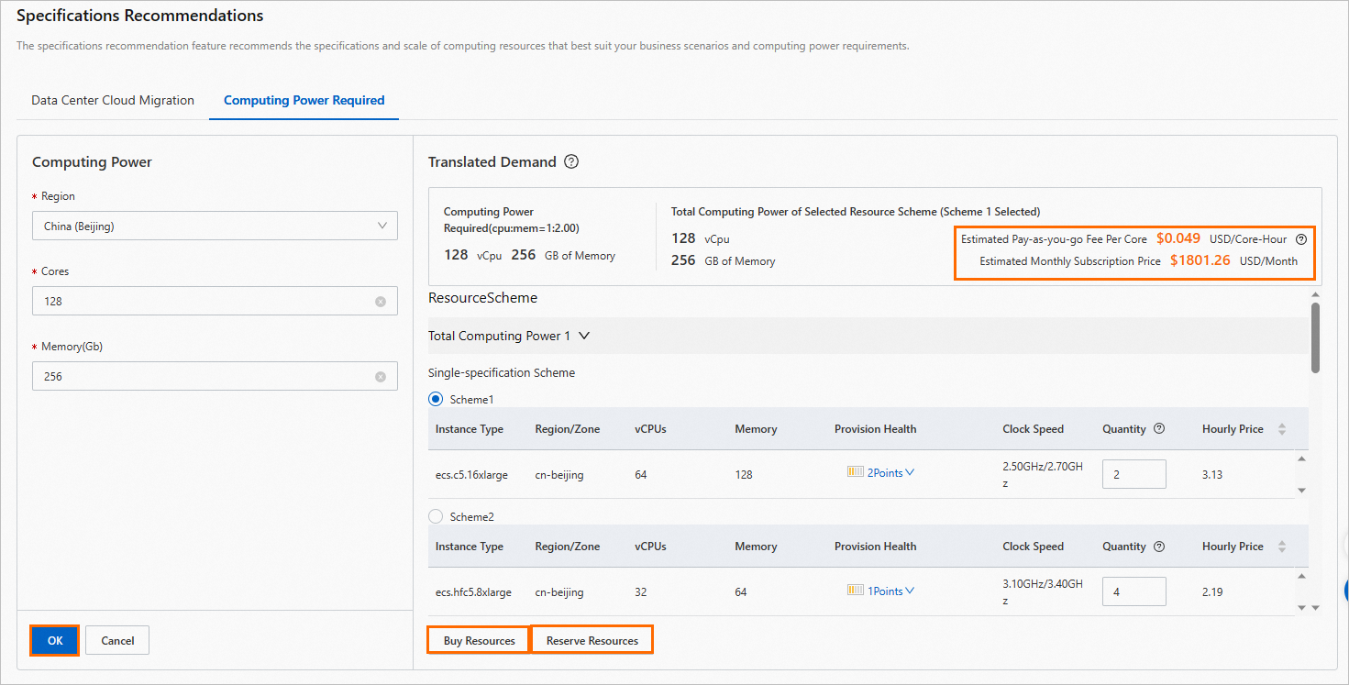Click the Quantity input for ecs.c5.16xlarge
The image size is (1349, 685).
pyautogui.click(x=1133, y=474)
